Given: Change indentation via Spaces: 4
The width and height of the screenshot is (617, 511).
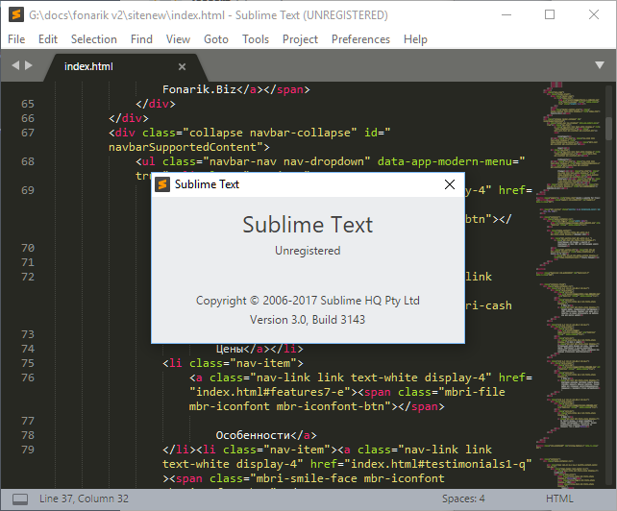Looking at the screenshot, I should pos(463,499).
